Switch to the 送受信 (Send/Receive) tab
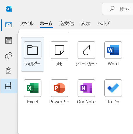Image resolution: width=133 pixels, height=134 pixels. [66, 23]
